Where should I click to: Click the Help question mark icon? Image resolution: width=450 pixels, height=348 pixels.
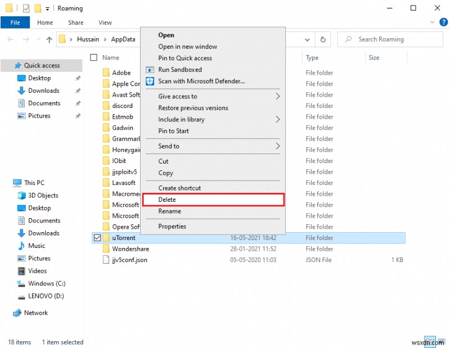point(444,22)
